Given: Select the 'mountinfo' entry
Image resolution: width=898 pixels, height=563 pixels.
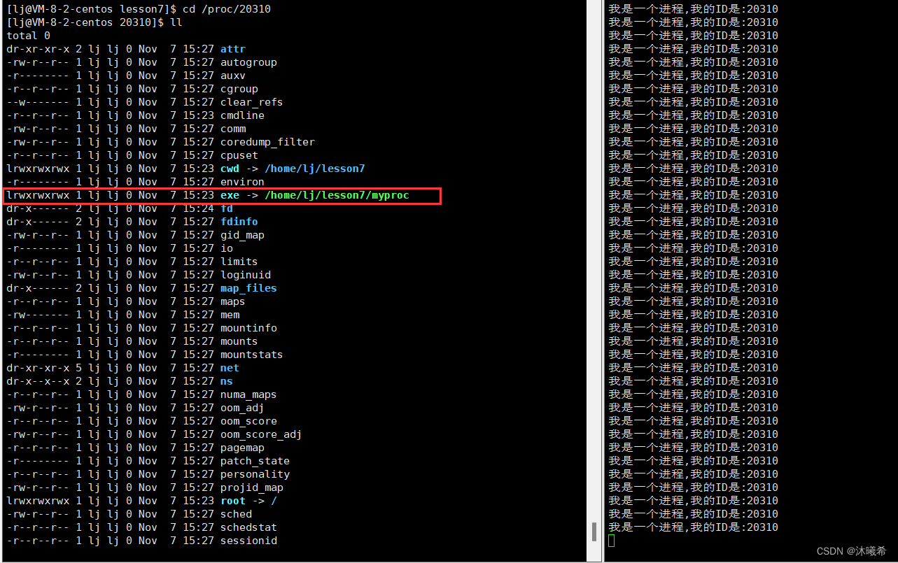Looking at the screenshot, I should pos(248,328).
